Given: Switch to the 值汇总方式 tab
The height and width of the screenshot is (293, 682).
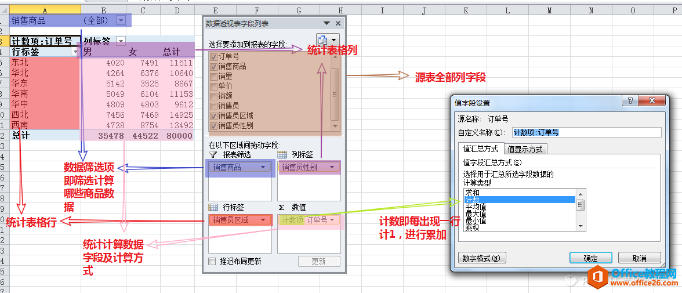Looking at the screenshot, I should point(481,149).
